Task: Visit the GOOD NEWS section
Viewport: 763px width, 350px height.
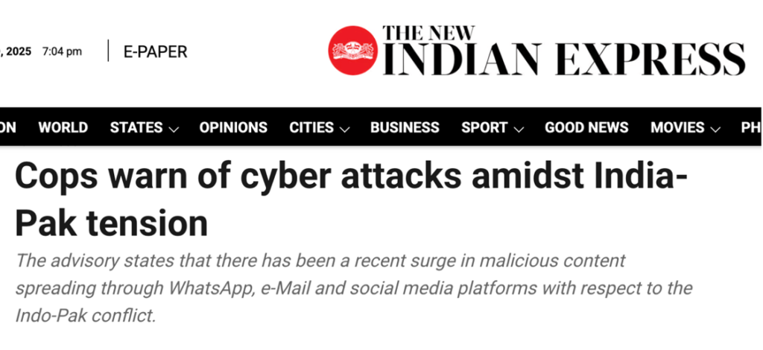Action: point(586,127)
